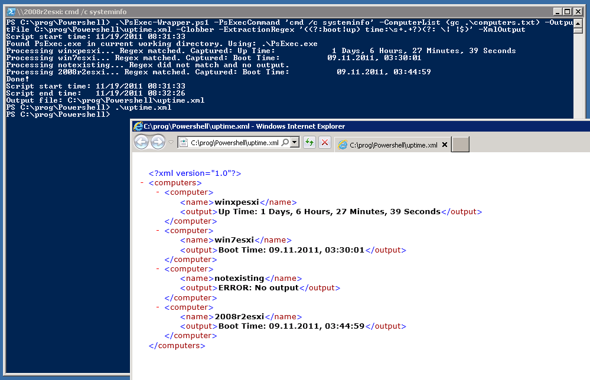Open a new blank tab
The height and width of the screenshot is (380, 590).
[x=461, y=145]
